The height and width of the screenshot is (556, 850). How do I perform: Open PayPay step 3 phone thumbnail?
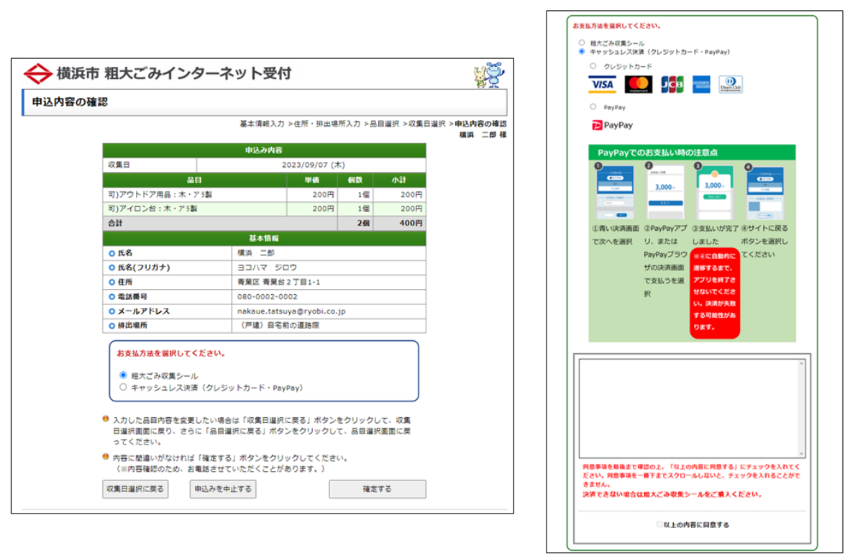coord(715,193)
